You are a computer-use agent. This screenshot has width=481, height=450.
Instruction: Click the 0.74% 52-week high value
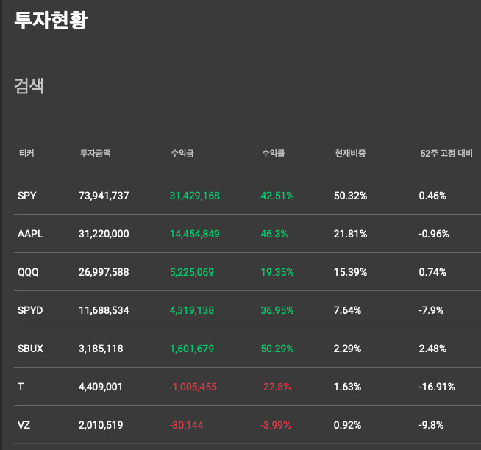(433, 272)
